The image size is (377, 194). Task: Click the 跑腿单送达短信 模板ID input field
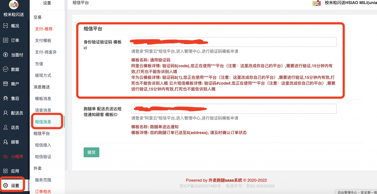(x=234, y=109)
